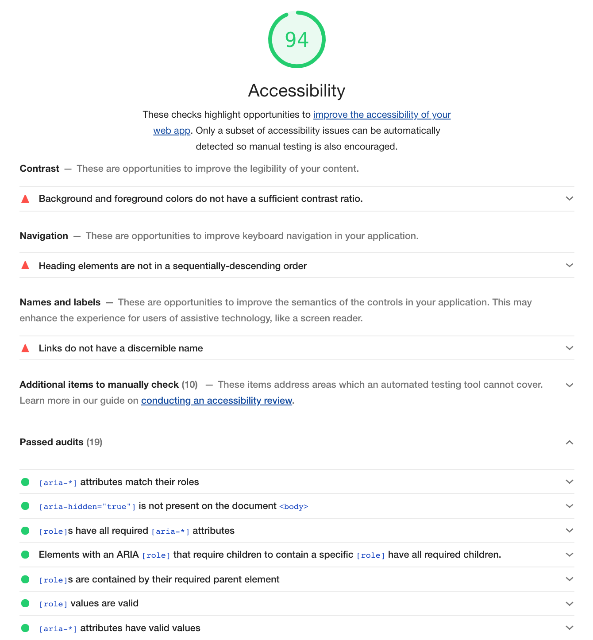Click green dot for aria attributes valid values

[25, 628]
